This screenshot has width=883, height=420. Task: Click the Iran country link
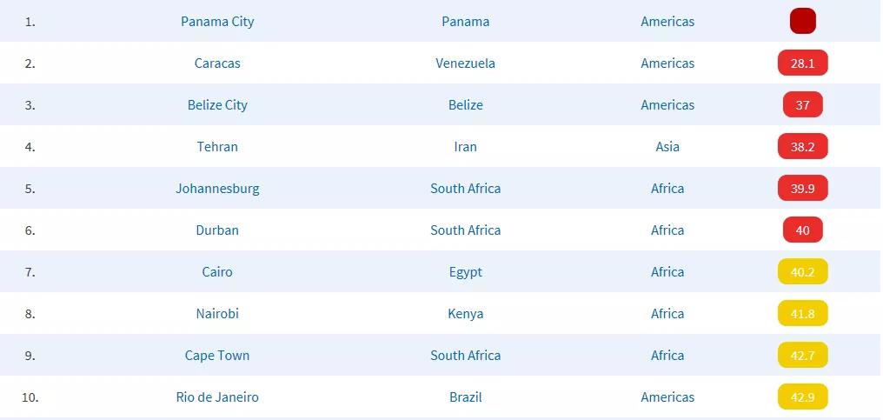[466, 147]
